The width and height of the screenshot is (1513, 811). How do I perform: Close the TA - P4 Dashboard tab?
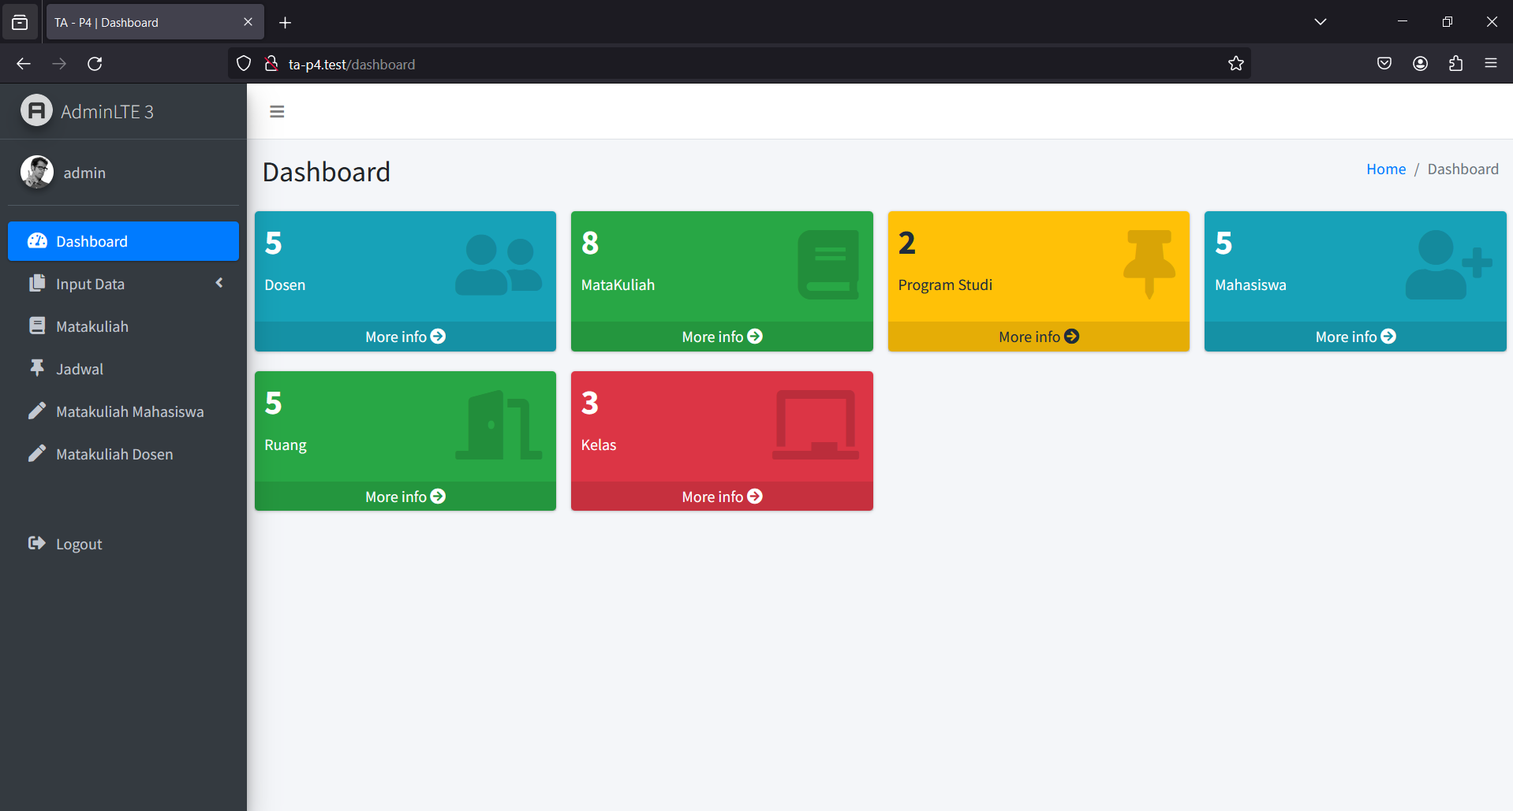click(x=248, y=22)
